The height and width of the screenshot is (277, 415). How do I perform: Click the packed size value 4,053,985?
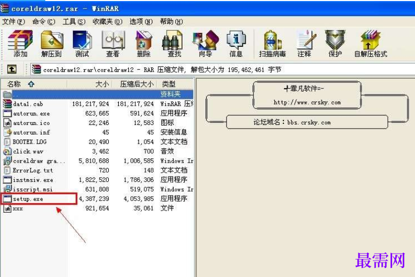(x=139, y=199)
